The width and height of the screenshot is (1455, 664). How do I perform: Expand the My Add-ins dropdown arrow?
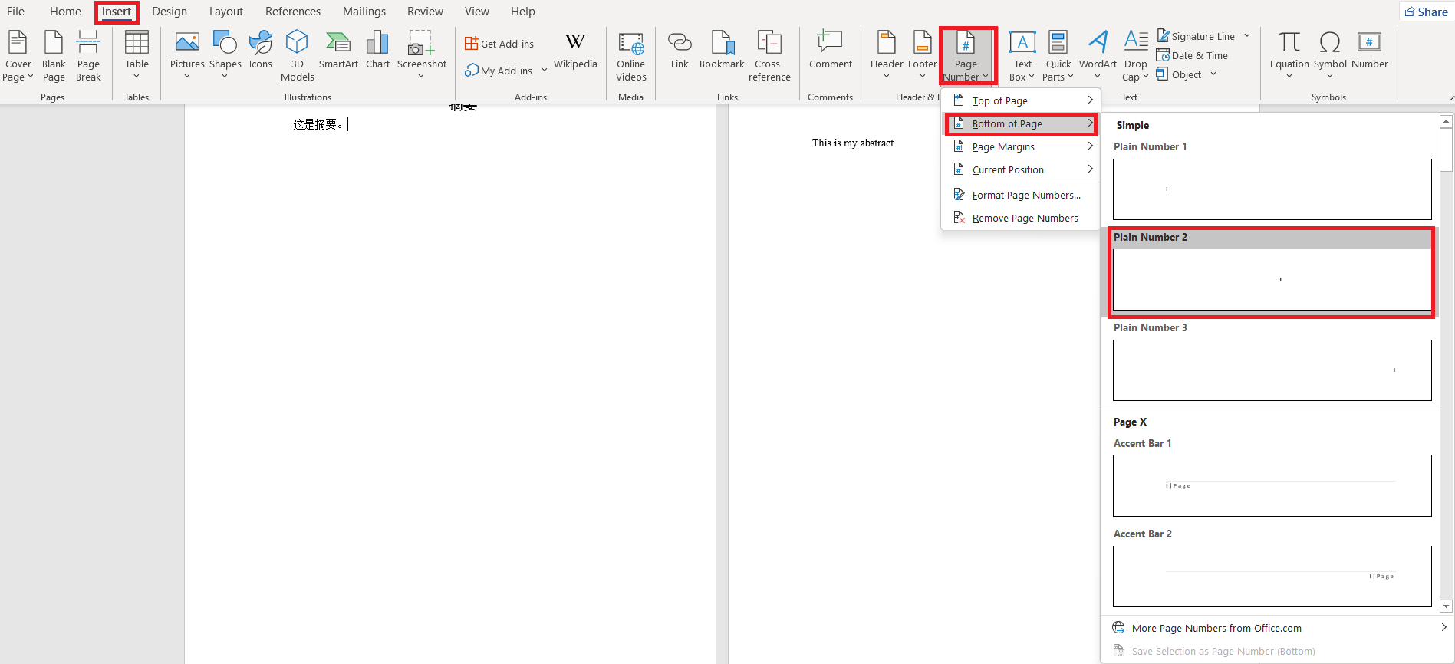pyautogui.click(x=545, y=70)
